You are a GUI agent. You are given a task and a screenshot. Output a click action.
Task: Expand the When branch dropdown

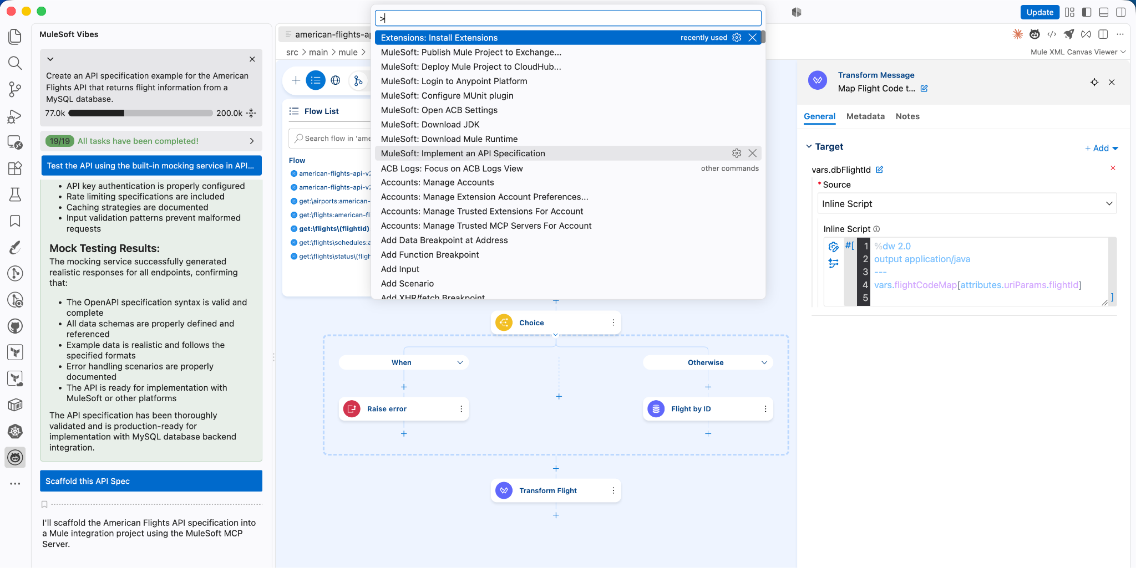pyautogui.click(x=460, y=362)
